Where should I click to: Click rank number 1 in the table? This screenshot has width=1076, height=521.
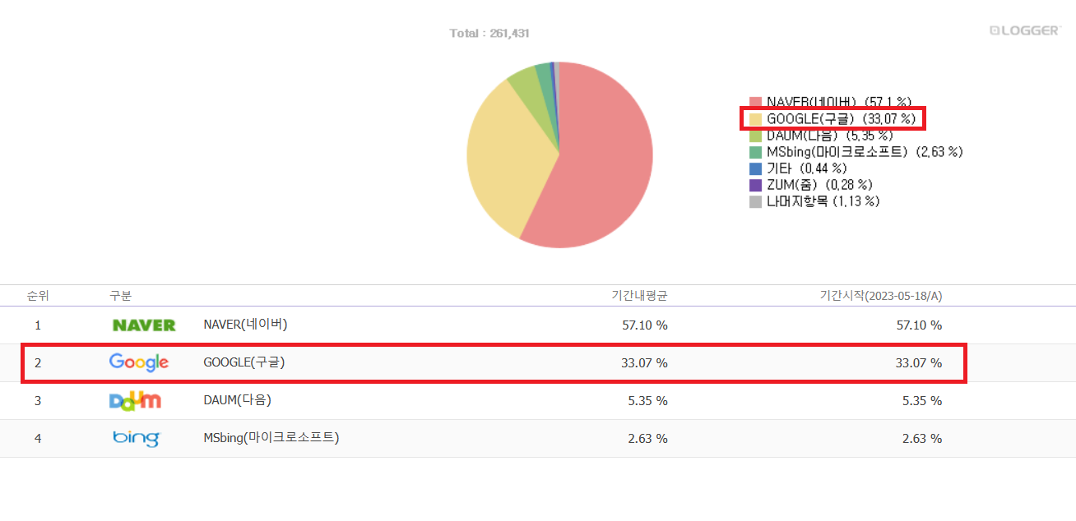pyautogui.click(x=38, y=325)
